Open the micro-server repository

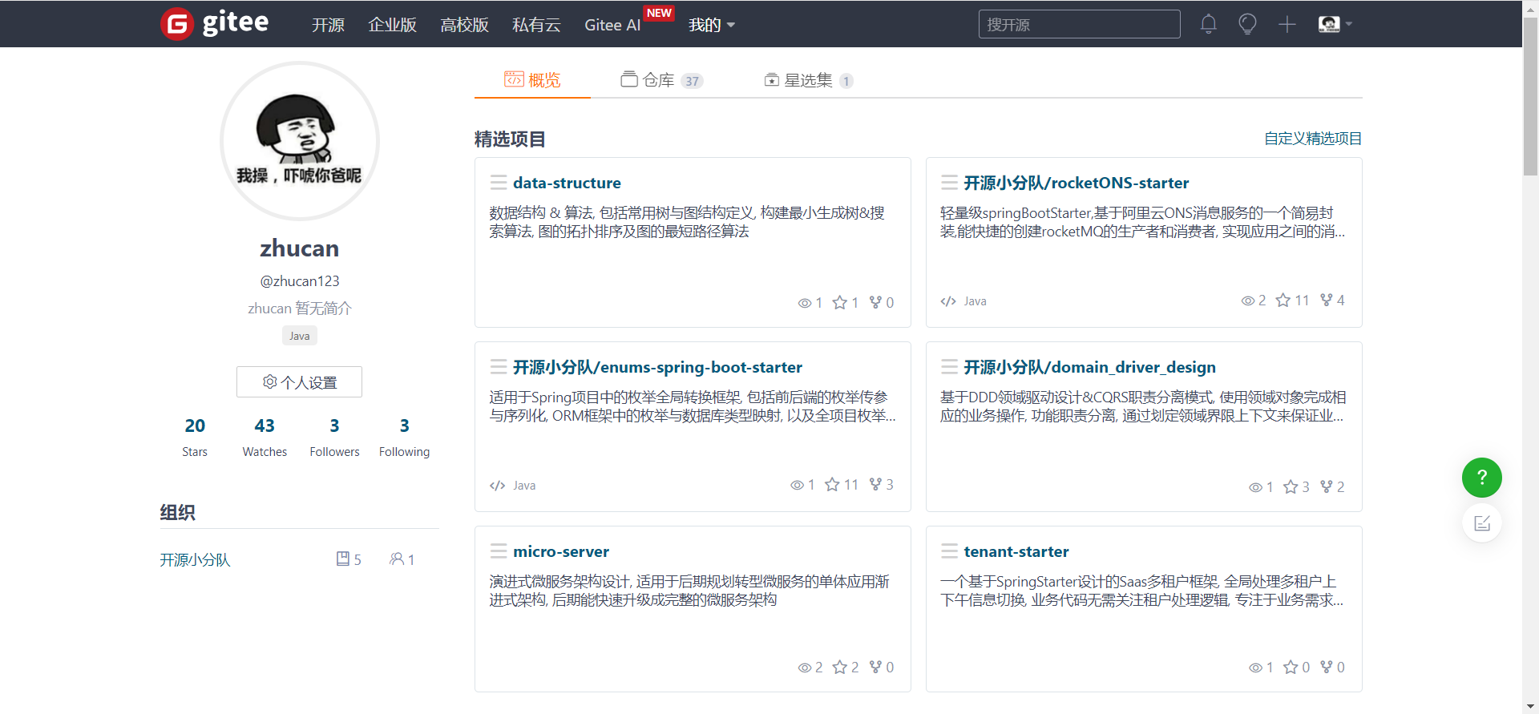[561, 551]
